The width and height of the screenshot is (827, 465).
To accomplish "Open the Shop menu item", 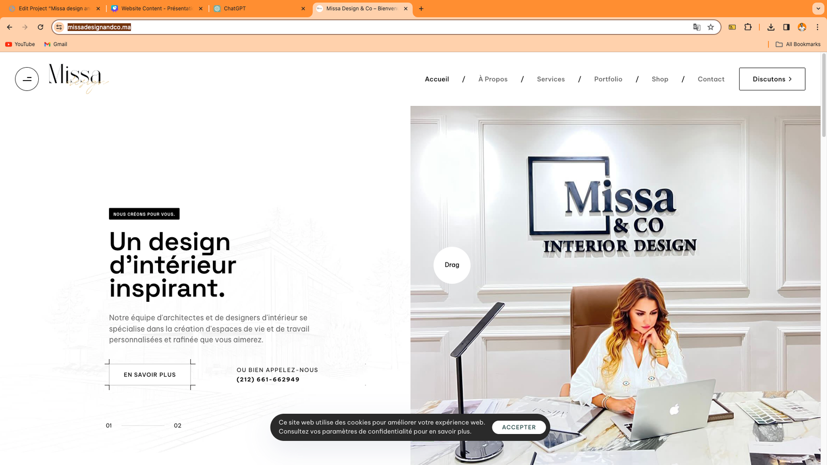I will click(660, 79).
